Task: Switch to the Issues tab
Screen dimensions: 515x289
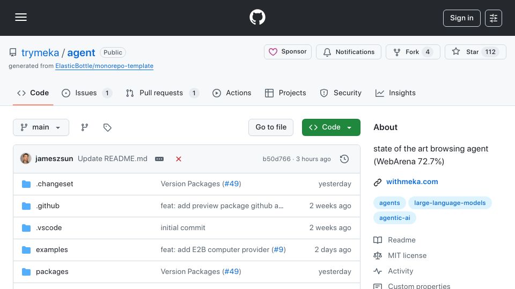Action: click(87, 93)
